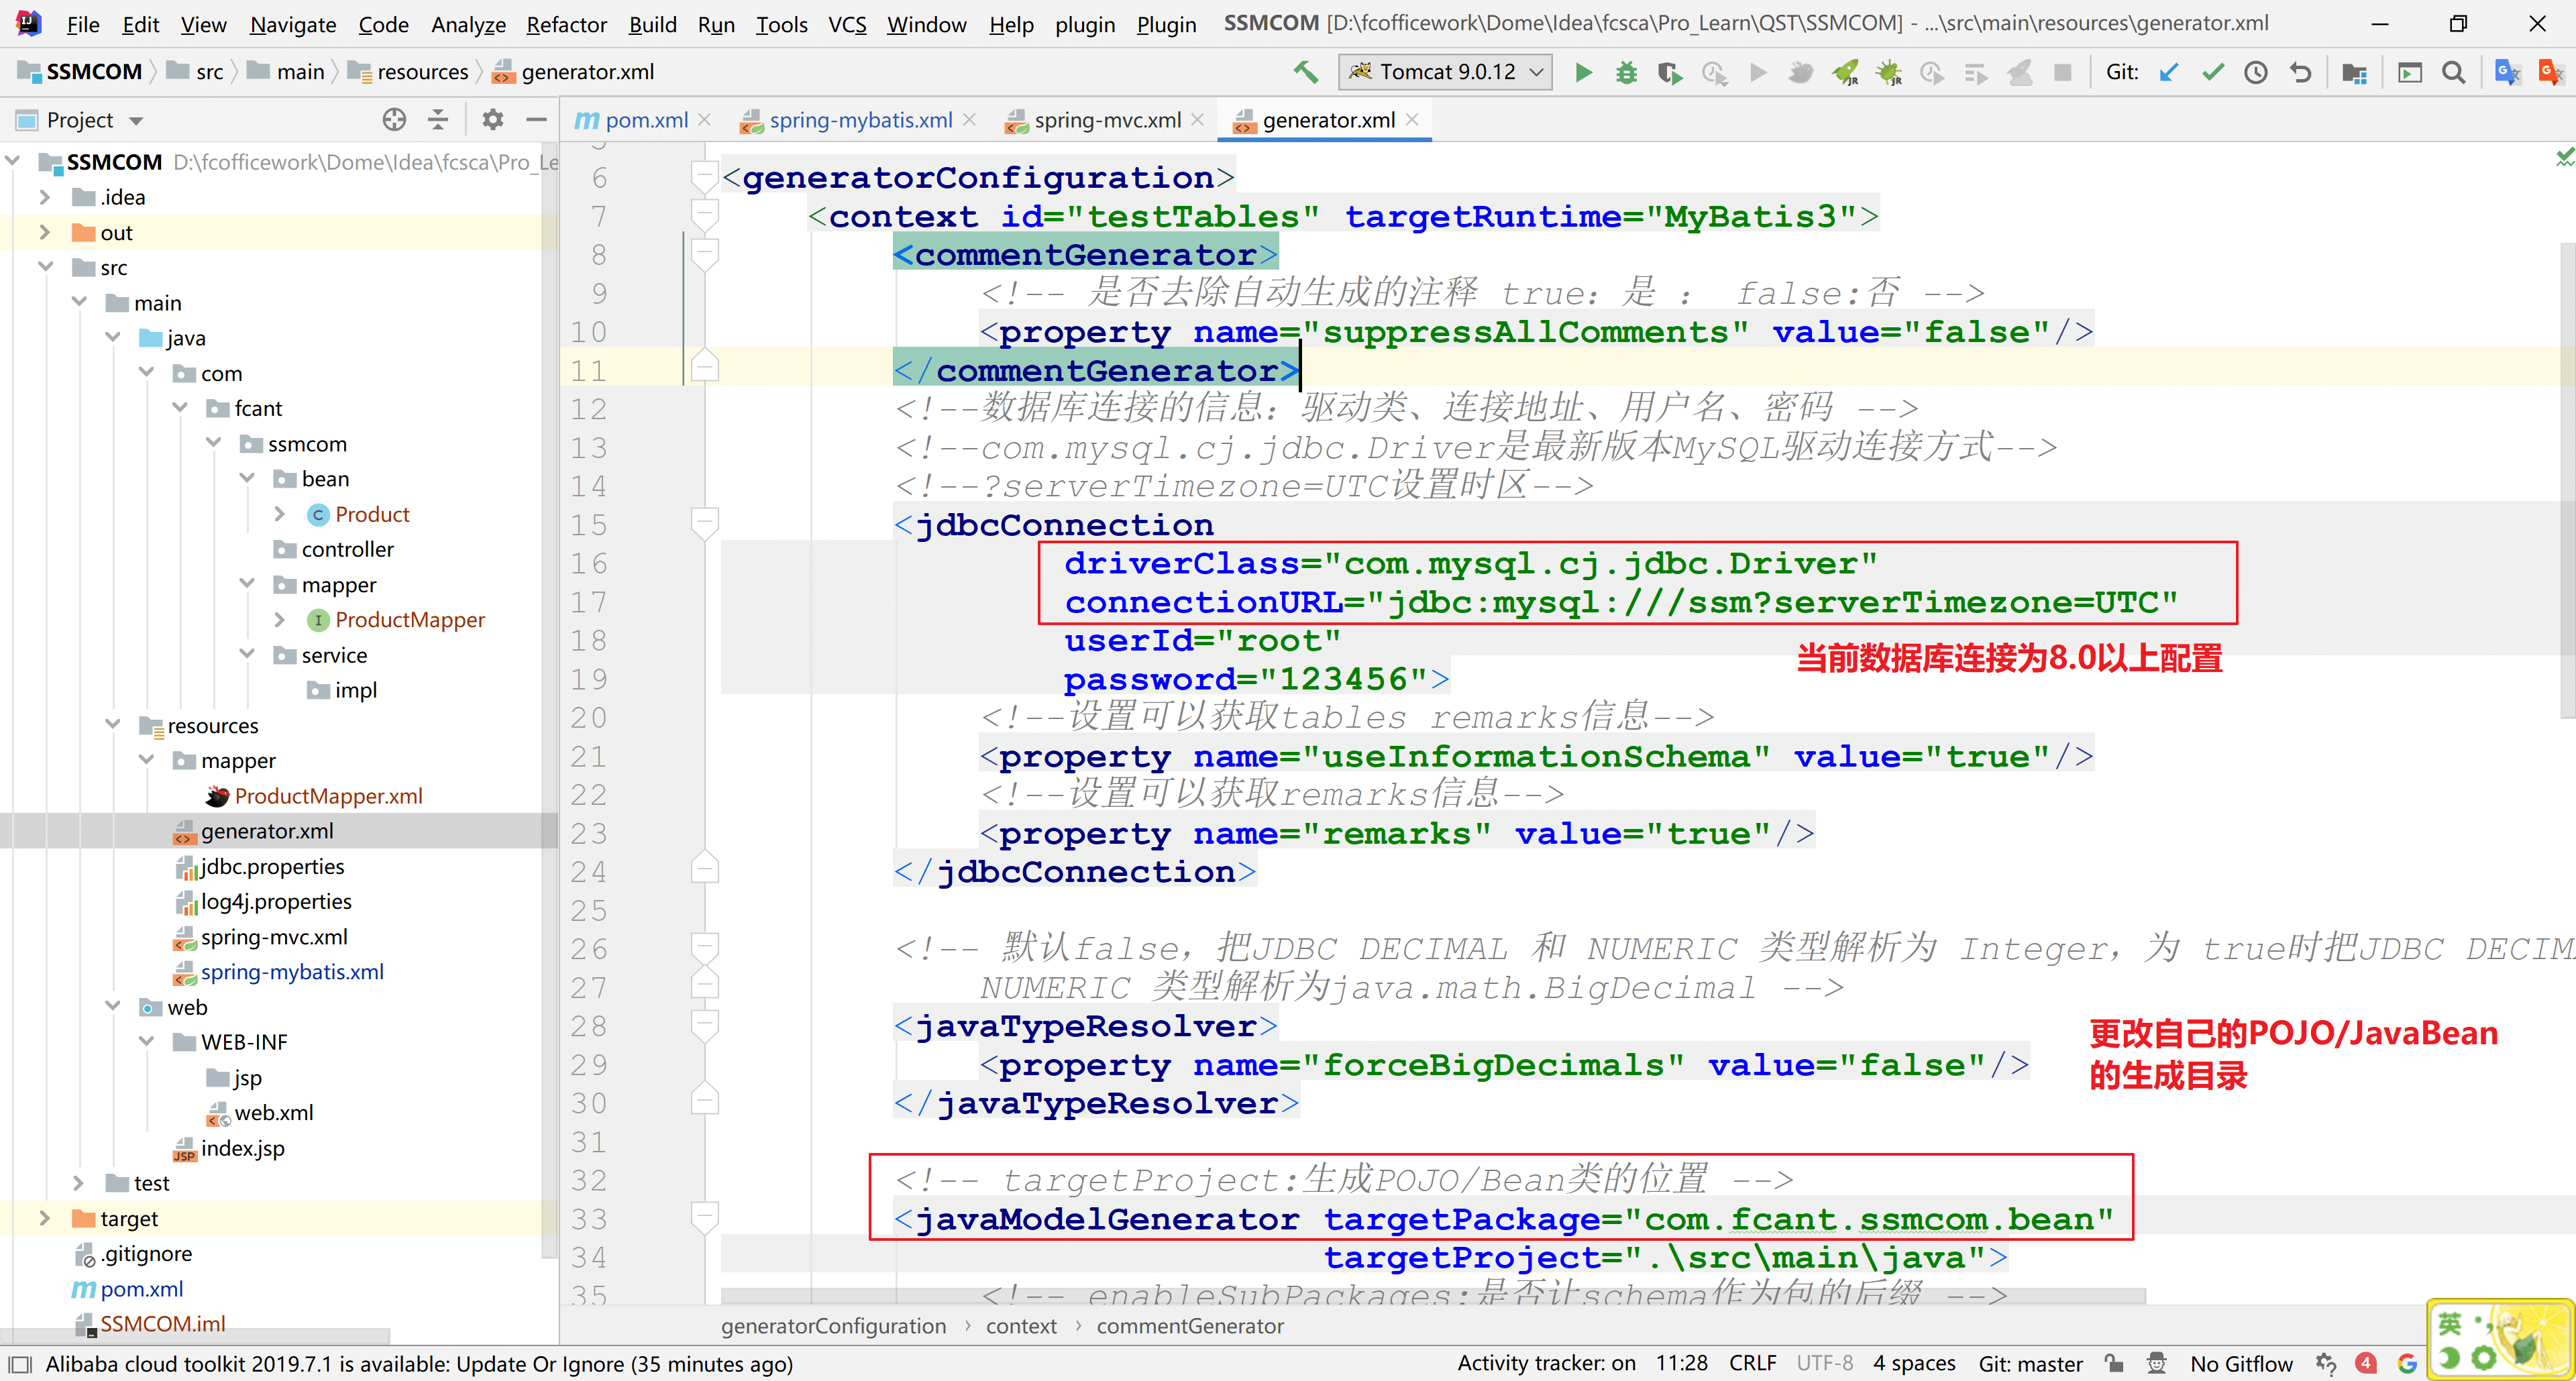Click the Build project hammer icon
The image size is (2576, 1381).
click(1305, 72)
